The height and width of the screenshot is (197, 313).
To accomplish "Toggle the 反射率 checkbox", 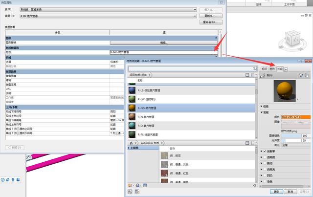I will pyautogui.click(x=265, y=152).
